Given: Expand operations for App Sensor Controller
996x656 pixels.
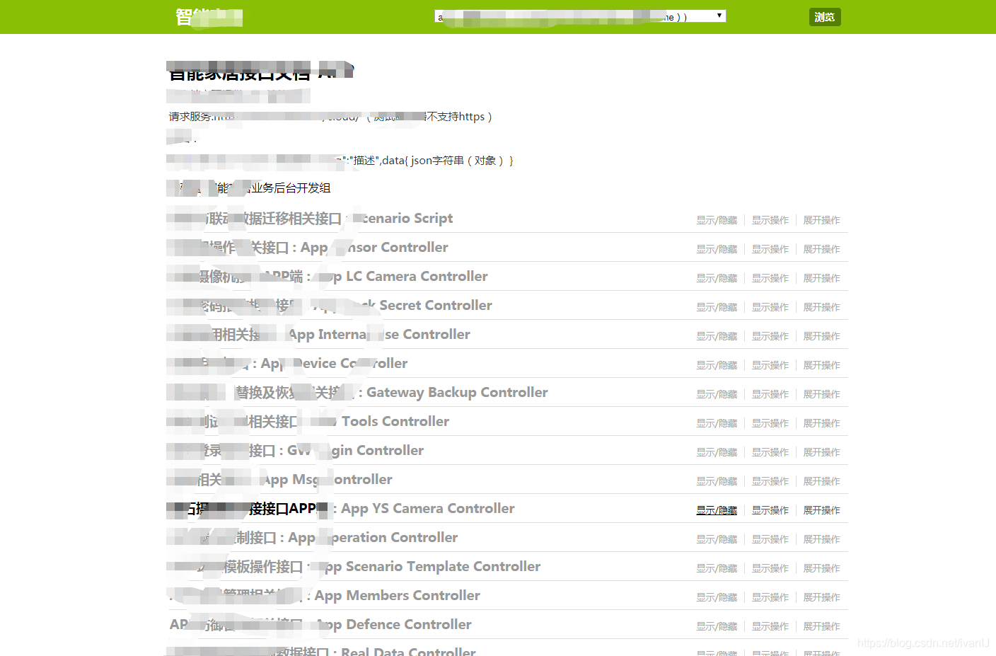Looking at the screenshot, I should [x=821, y=248].
